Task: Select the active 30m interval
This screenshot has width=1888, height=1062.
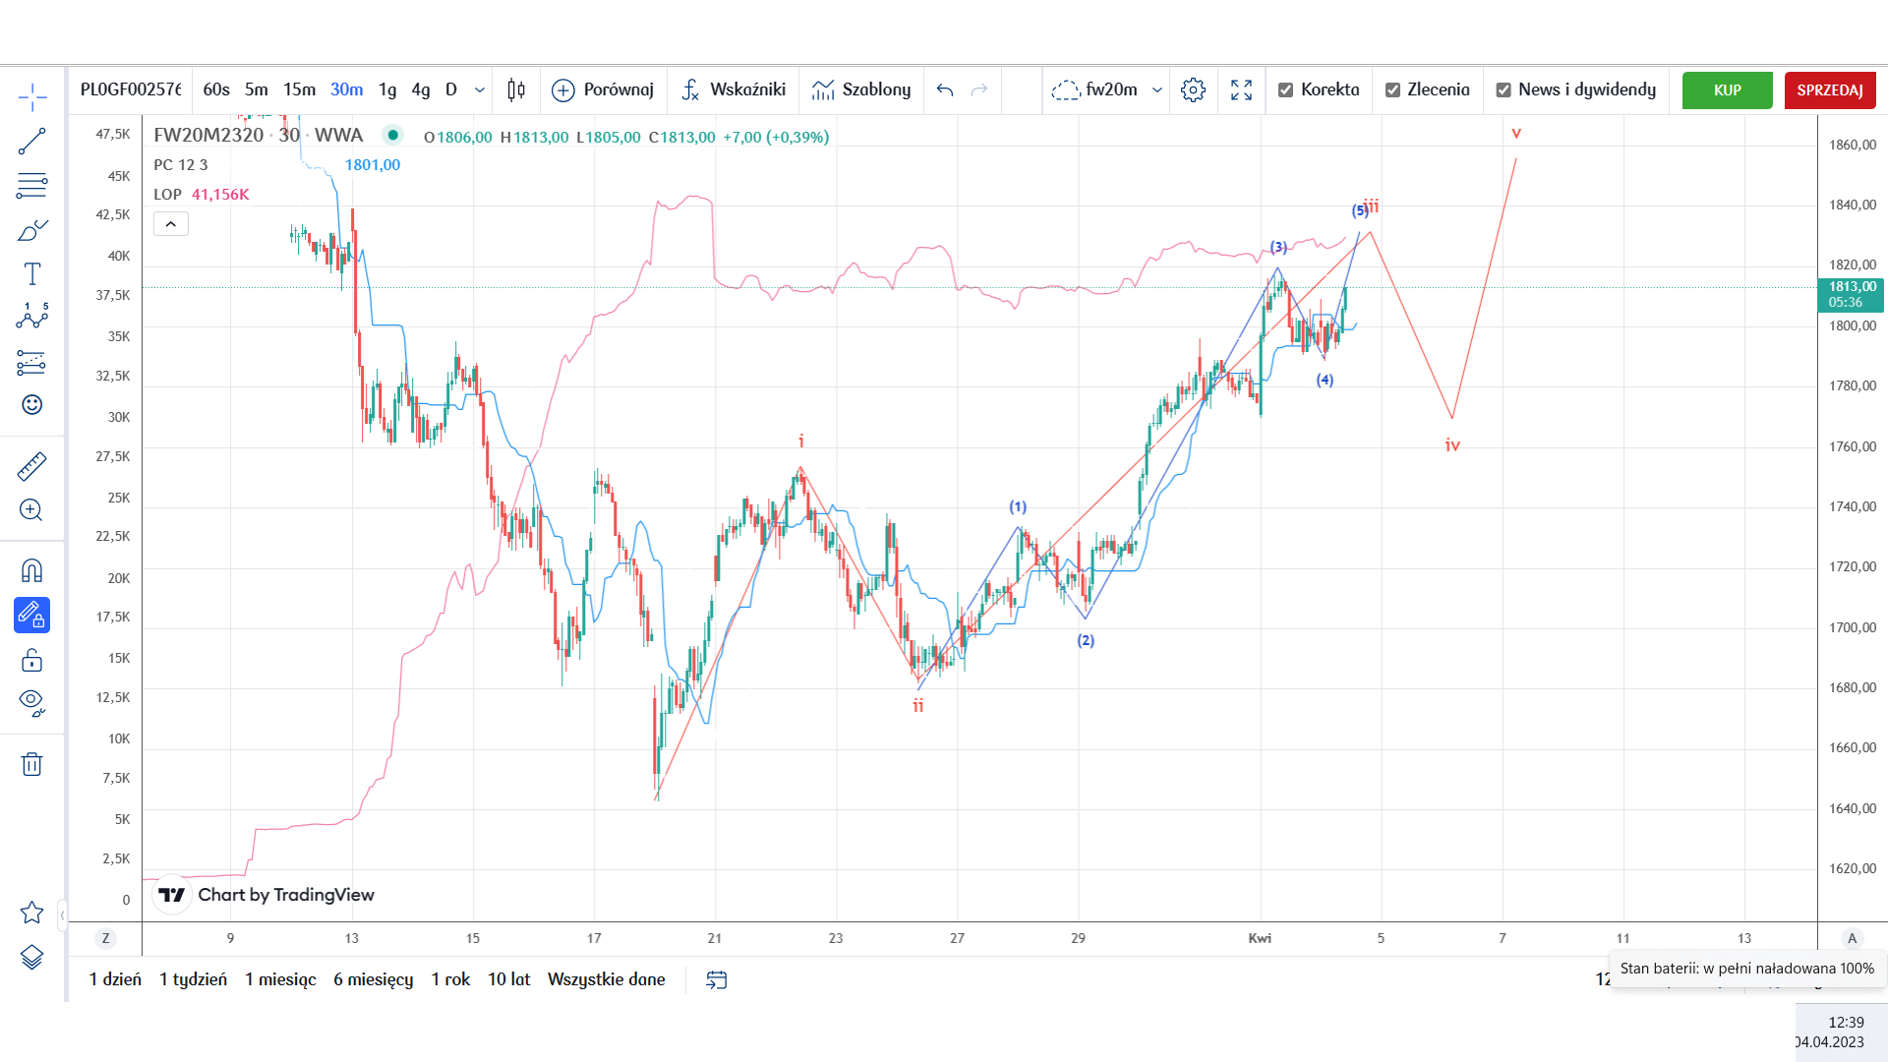Action: (346, 89)
